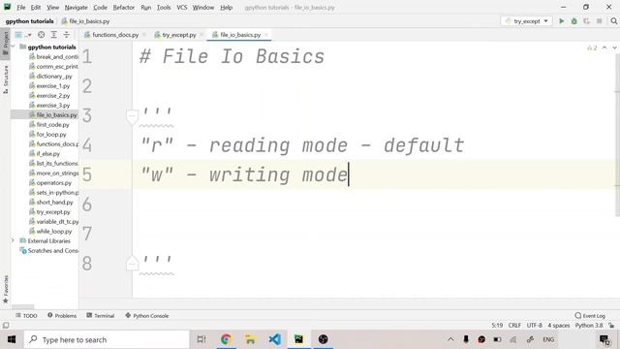Screen dimensions: 620x349
Task: Change indentation setting 4 spaces
Action: click(559, 326)
